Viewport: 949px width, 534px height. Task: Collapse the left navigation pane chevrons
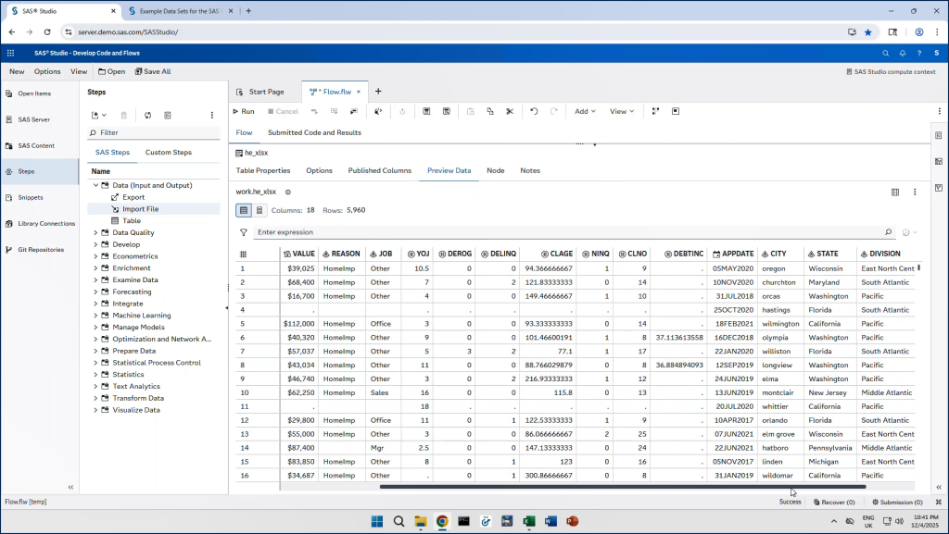coord(70,487)
